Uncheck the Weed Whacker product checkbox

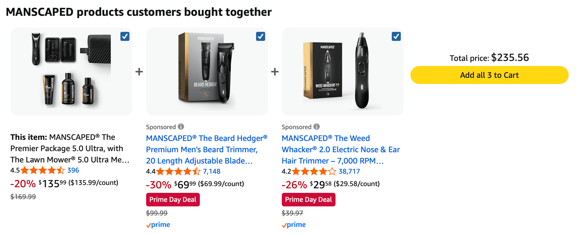(396, 36)
